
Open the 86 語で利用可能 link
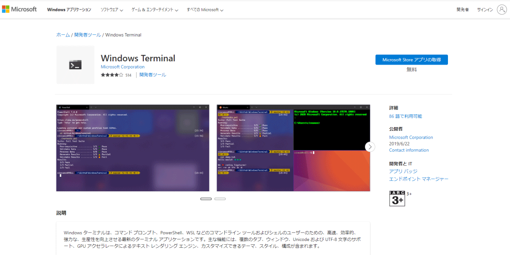[405, 116]
